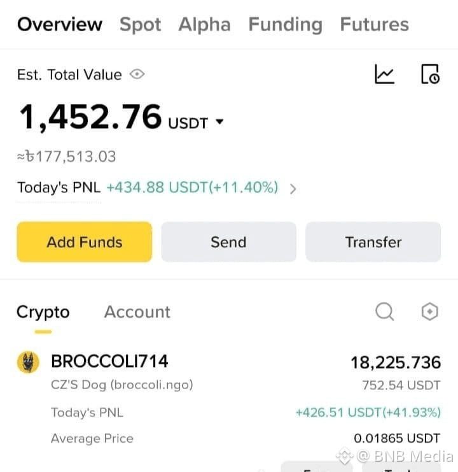Image resolution: width=458 pixels, height=472 pixels.
Task: Click the Transfer button
Action: [373, 242]
